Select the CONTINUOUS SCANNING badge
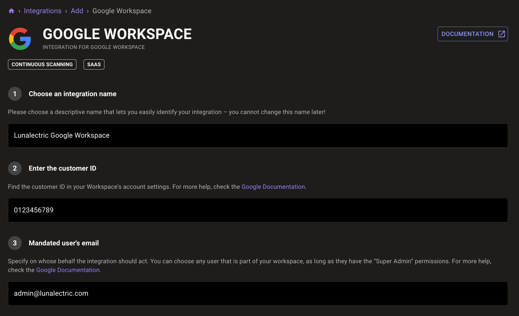519x316 pixels. (42, 64)
